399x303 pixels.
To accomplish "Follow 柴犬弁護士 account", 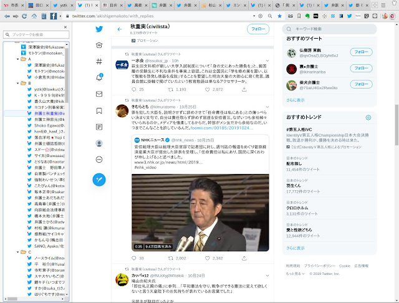I will [361, 84].
